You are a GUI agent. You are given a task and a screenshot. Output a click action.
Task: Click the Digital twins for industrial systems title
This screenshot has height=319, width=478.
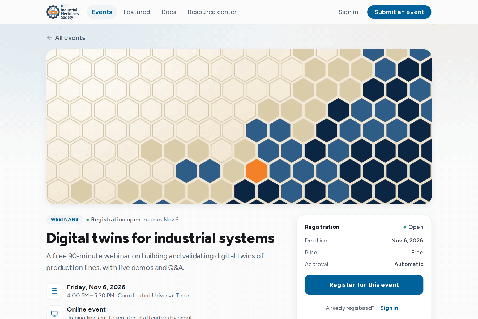(x=160, y=238)
